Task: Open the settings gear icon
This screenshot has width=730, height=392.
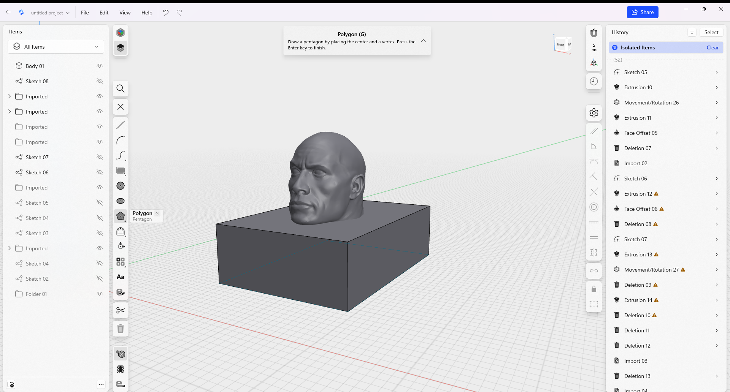Action: click(594, 113)
